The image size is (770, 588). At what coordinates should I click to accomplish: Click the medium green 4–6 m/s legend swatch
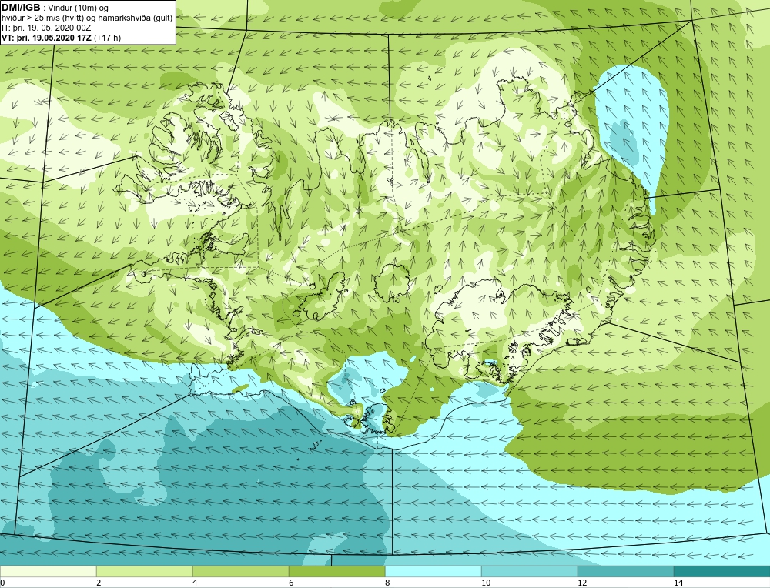[240, 571]
